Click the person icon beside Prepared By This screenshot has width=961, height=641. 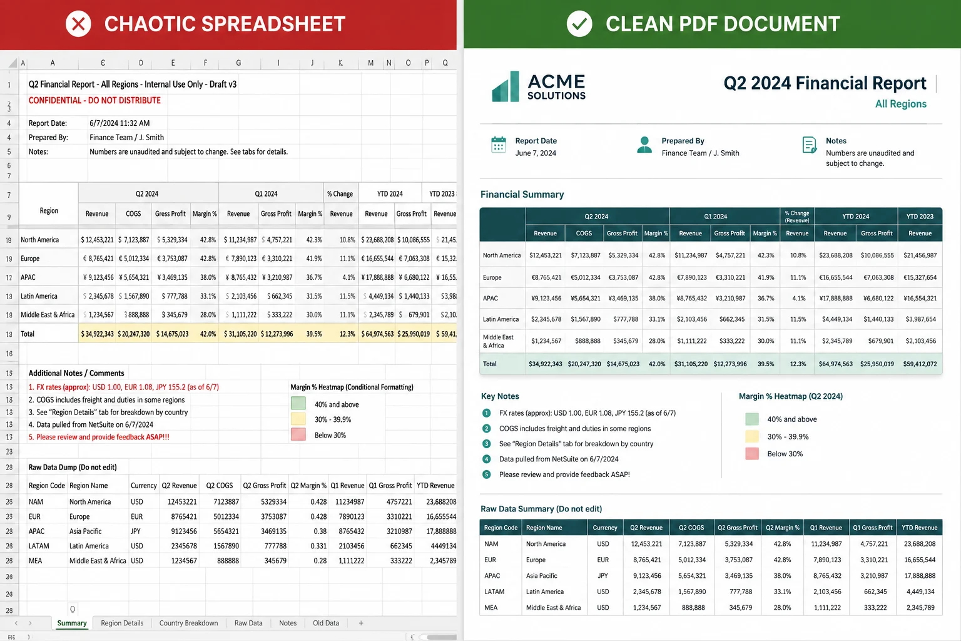point(644,145)
